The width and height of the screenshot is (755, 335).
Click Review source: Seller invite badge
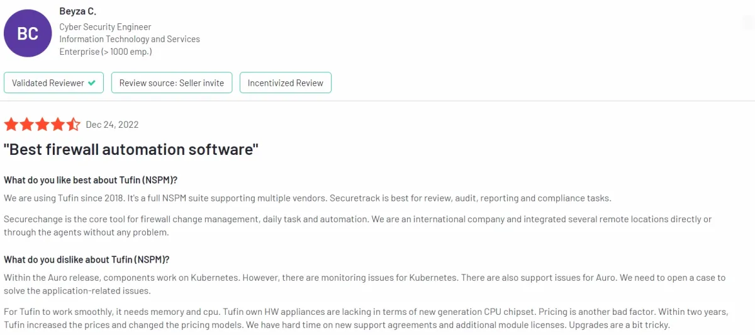(172, 82)
